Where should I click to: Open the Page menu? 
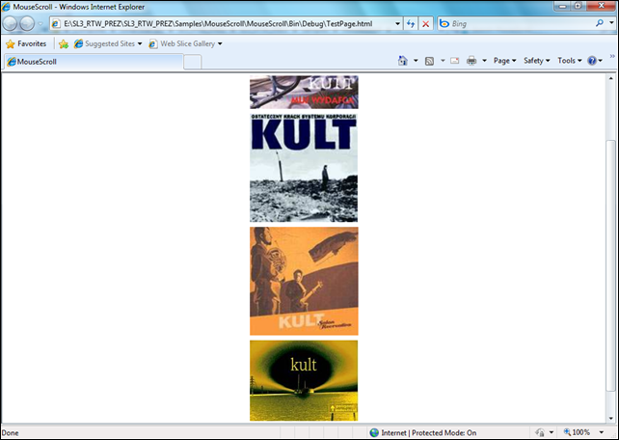[x=505, y=61]
